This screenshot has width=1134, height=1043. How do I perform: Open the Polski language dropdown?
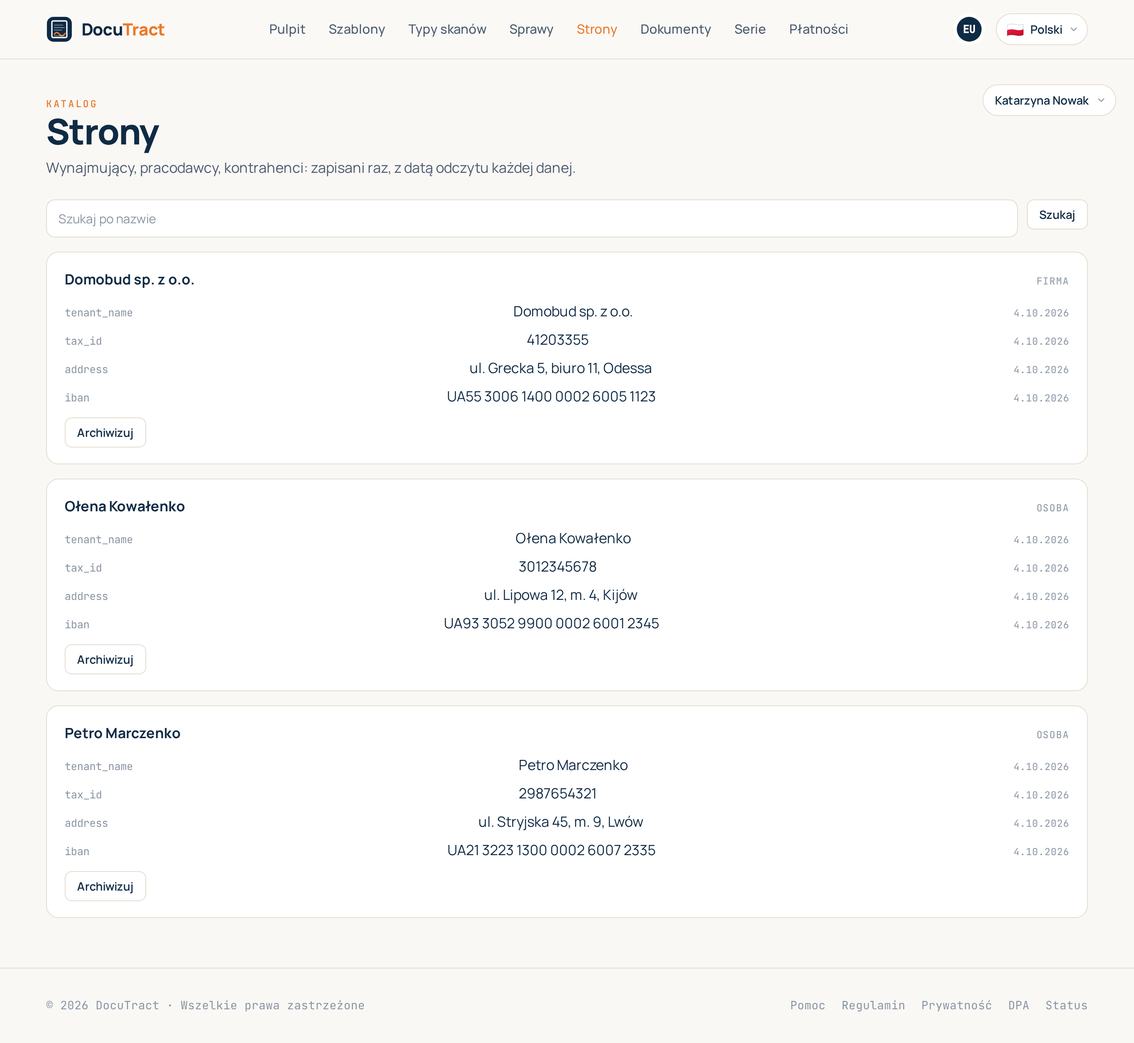pyautogui.click(x=1041, y=29)
